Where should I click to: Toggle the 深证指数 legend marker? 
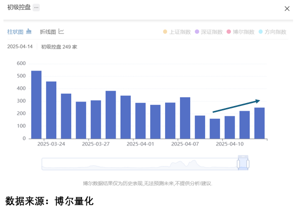pyautogui.click(x=197, y=32)
